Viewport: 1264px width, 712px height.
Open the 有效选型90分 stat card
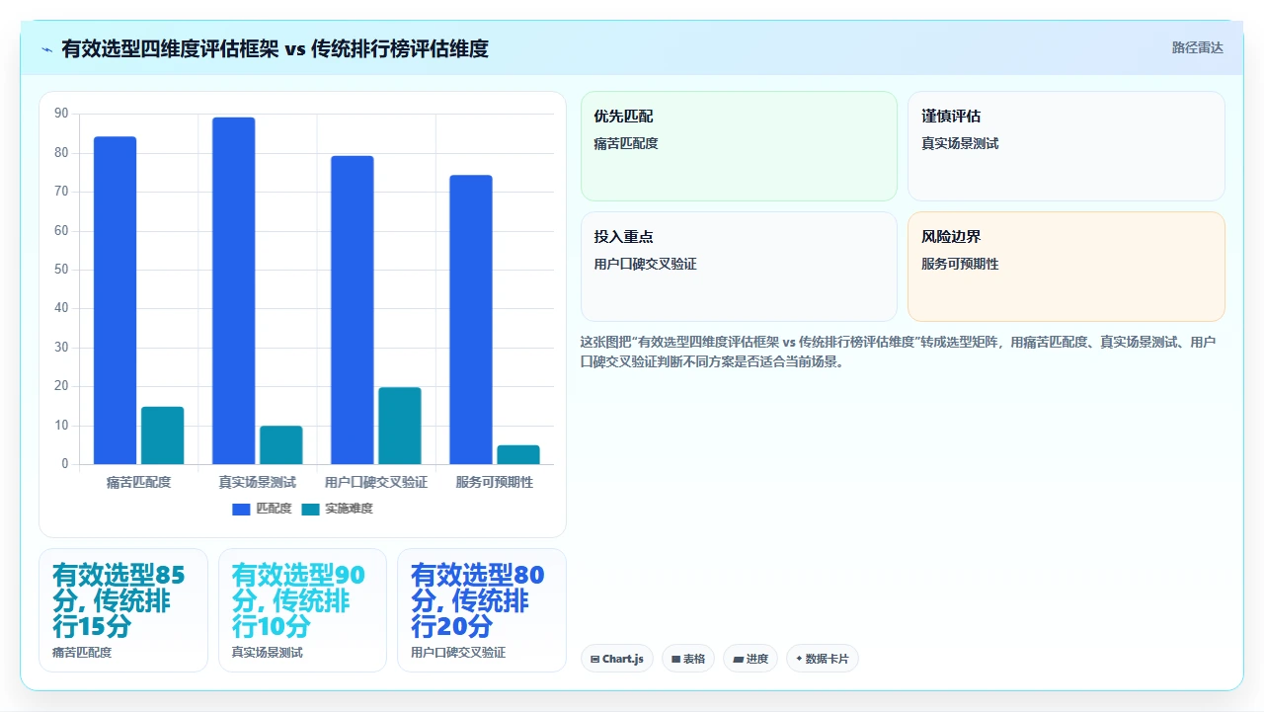click(302, 610)
